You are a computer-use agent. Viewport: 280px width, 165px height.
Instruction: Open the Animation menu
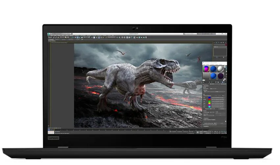[77, 35]
